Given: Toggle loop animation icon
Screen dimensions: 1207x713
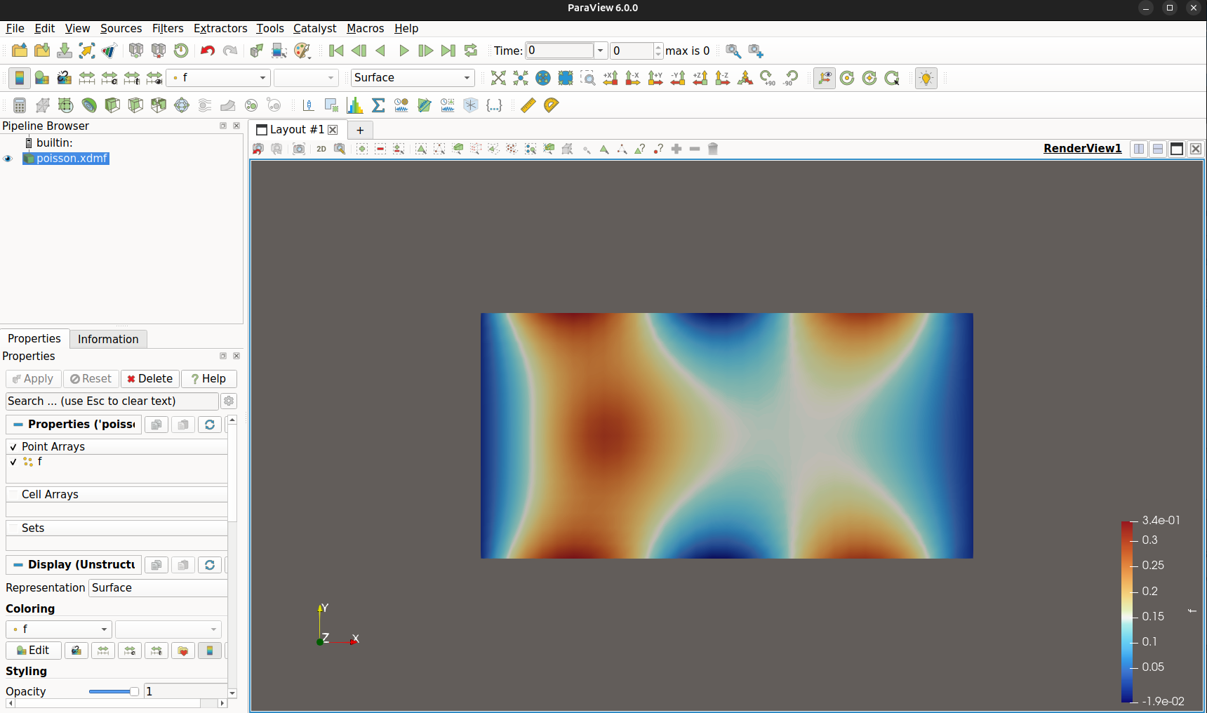Looking at the screenshot, I should click(x=471, y=51).
